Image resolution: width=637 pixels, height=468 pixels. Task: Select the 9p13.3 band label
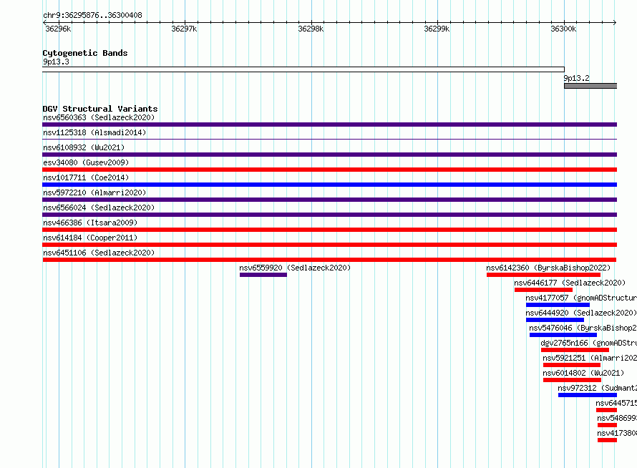click(x=56, y=62)
